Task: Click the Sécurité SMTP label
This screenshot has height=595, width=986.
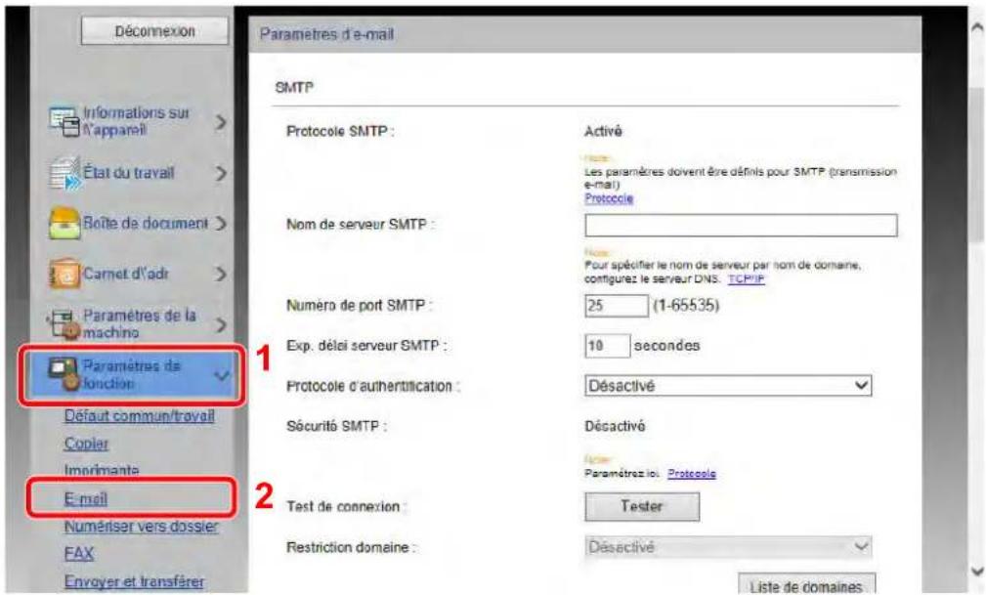Action: 336,426
